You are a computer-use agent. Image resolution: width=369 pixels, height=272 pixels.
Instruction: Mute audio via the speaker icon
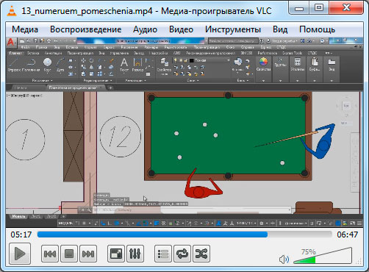click(x=284, y=260)
